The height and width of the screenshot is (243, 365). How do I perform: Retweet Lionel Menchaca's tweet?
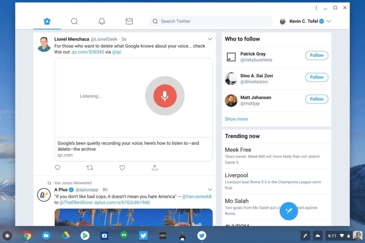90,168
